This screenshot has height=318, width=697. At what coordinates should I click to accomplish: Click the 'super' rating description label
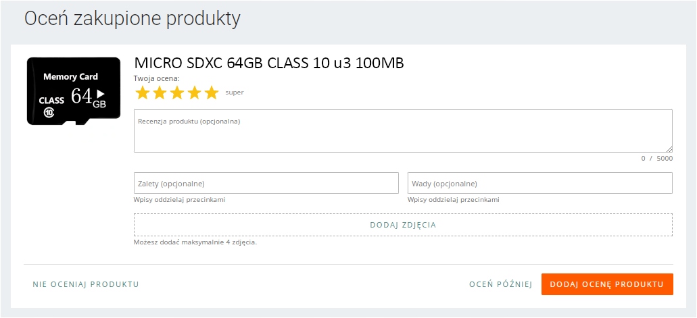point(235,93)
